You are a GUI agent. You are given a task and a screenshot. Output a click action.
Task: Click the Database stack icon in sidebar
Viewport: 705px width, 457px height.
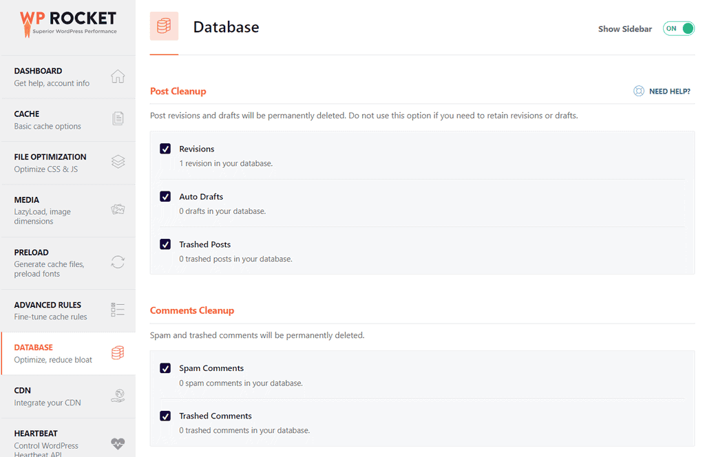click(118, 353)
